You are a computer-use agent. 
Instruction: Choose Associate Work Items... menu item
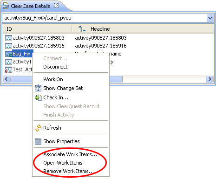pyautogui.click(x=70, y=154)
